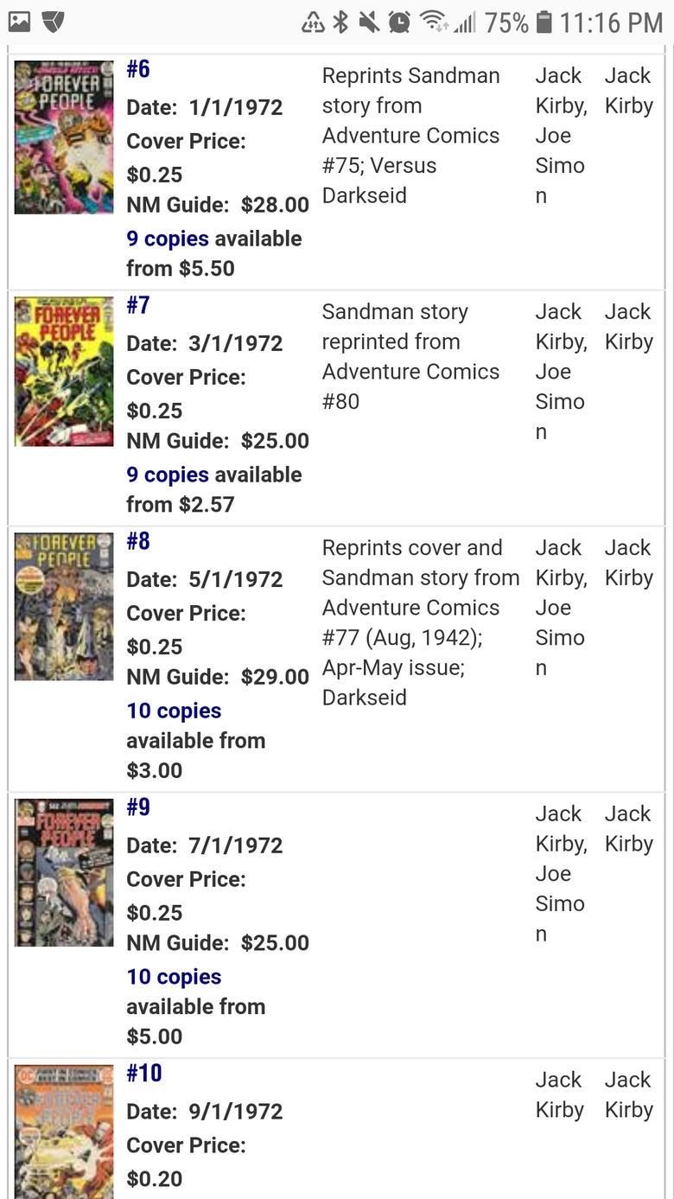The image size is (674, 1199).
Task: Click "9 copies" link for issue #6
Action: click(x=168, y=239)
